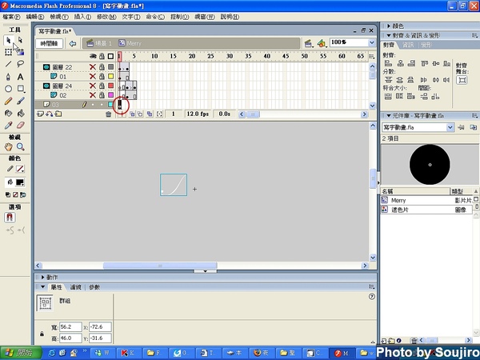Select the Eraser tool

point(21,125)
